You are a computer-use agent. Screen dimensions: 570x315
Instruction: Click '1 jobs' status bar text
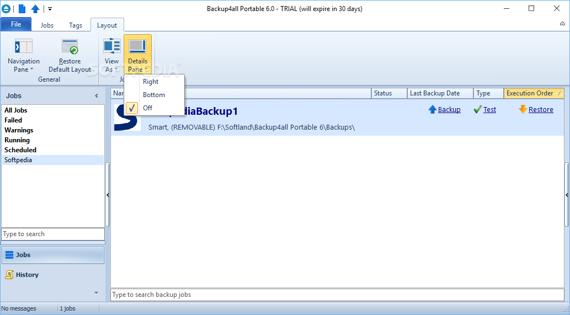pyautogui.click(x=68, y=308)
